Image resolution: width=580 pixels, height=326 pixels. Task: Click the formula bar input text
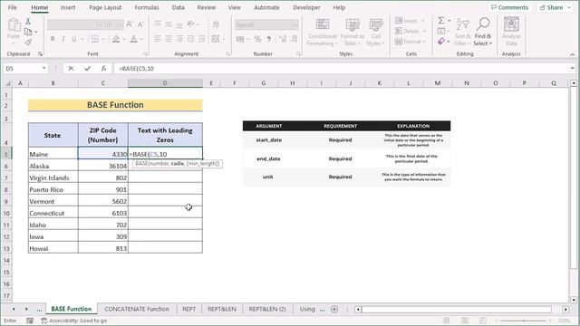tap(137, 69)
